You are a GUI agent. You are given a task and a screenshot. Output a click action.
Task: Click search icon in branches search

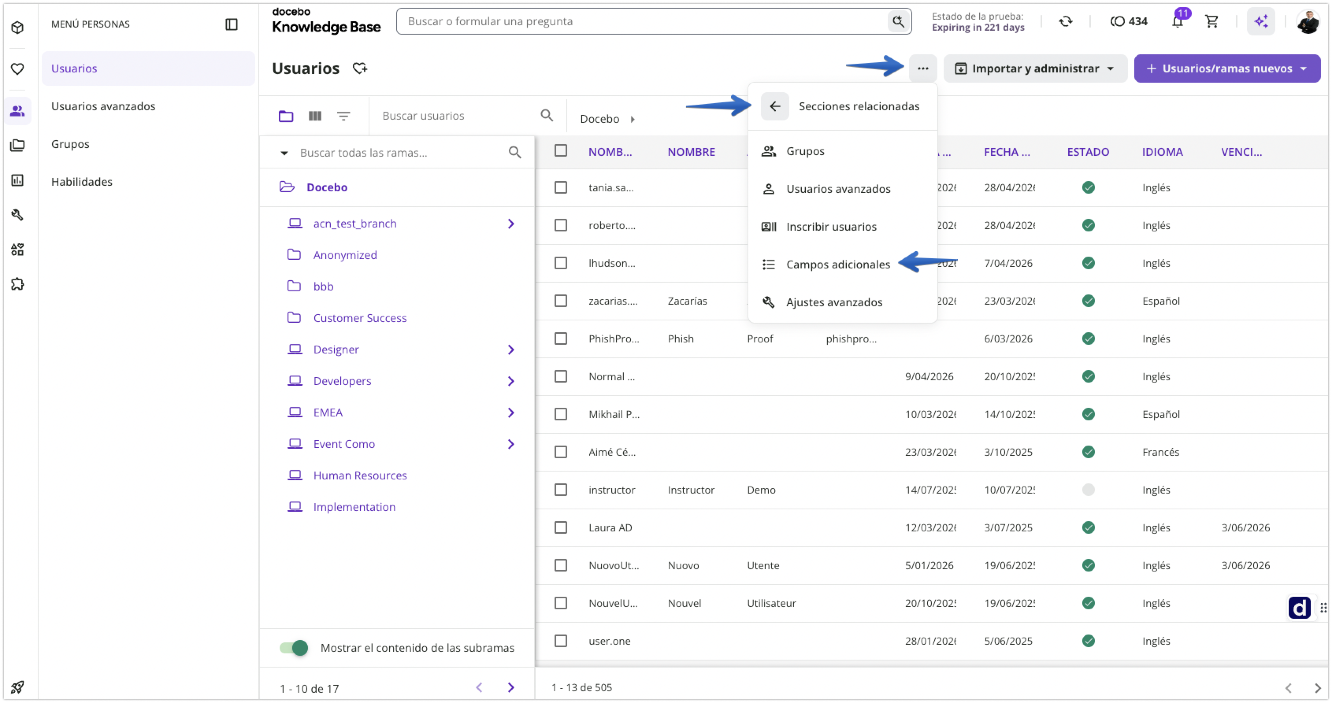(x=514, y=152)
